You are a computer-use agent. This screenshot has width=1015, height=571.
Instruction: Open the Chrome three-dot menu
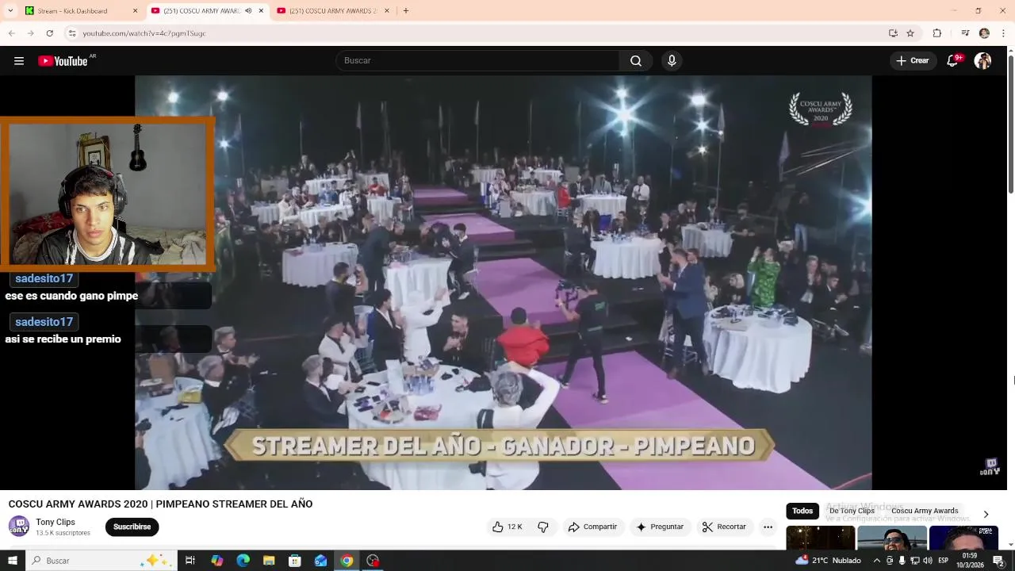(1004, 33)
